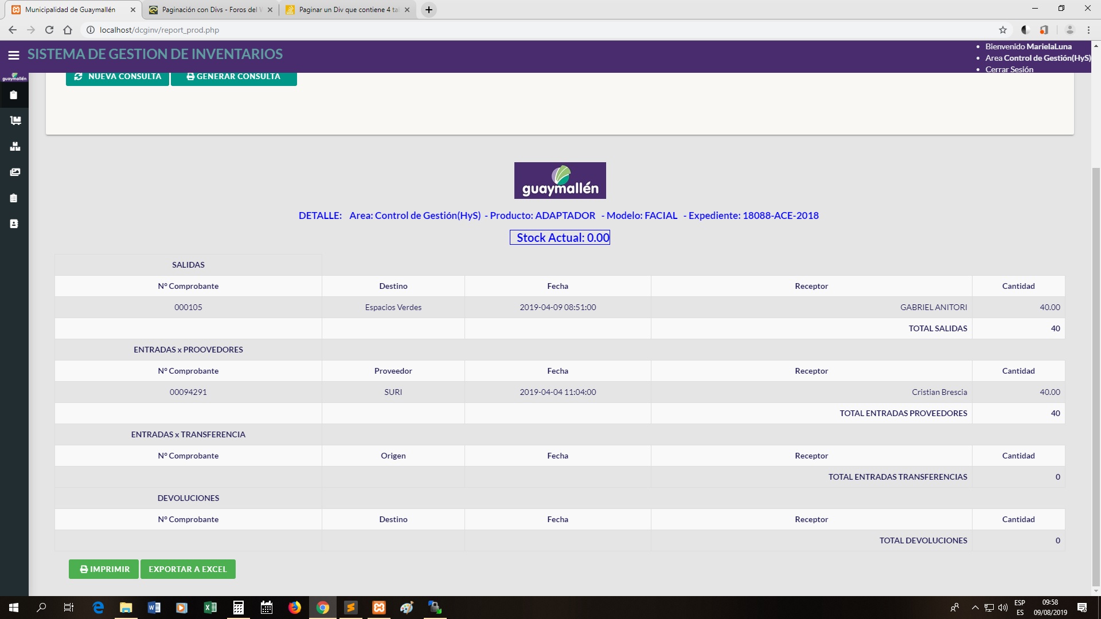1101x619 pixels.
Task: Open the clipboard checklist sidebar icon
Action: pyautogui.click(x=14, y=198)
